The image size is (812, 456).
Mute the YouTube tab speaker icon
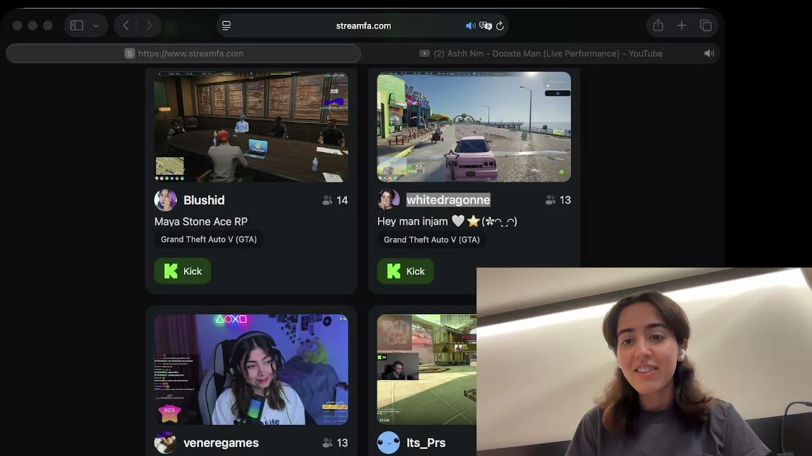click(x=709, y=53)
